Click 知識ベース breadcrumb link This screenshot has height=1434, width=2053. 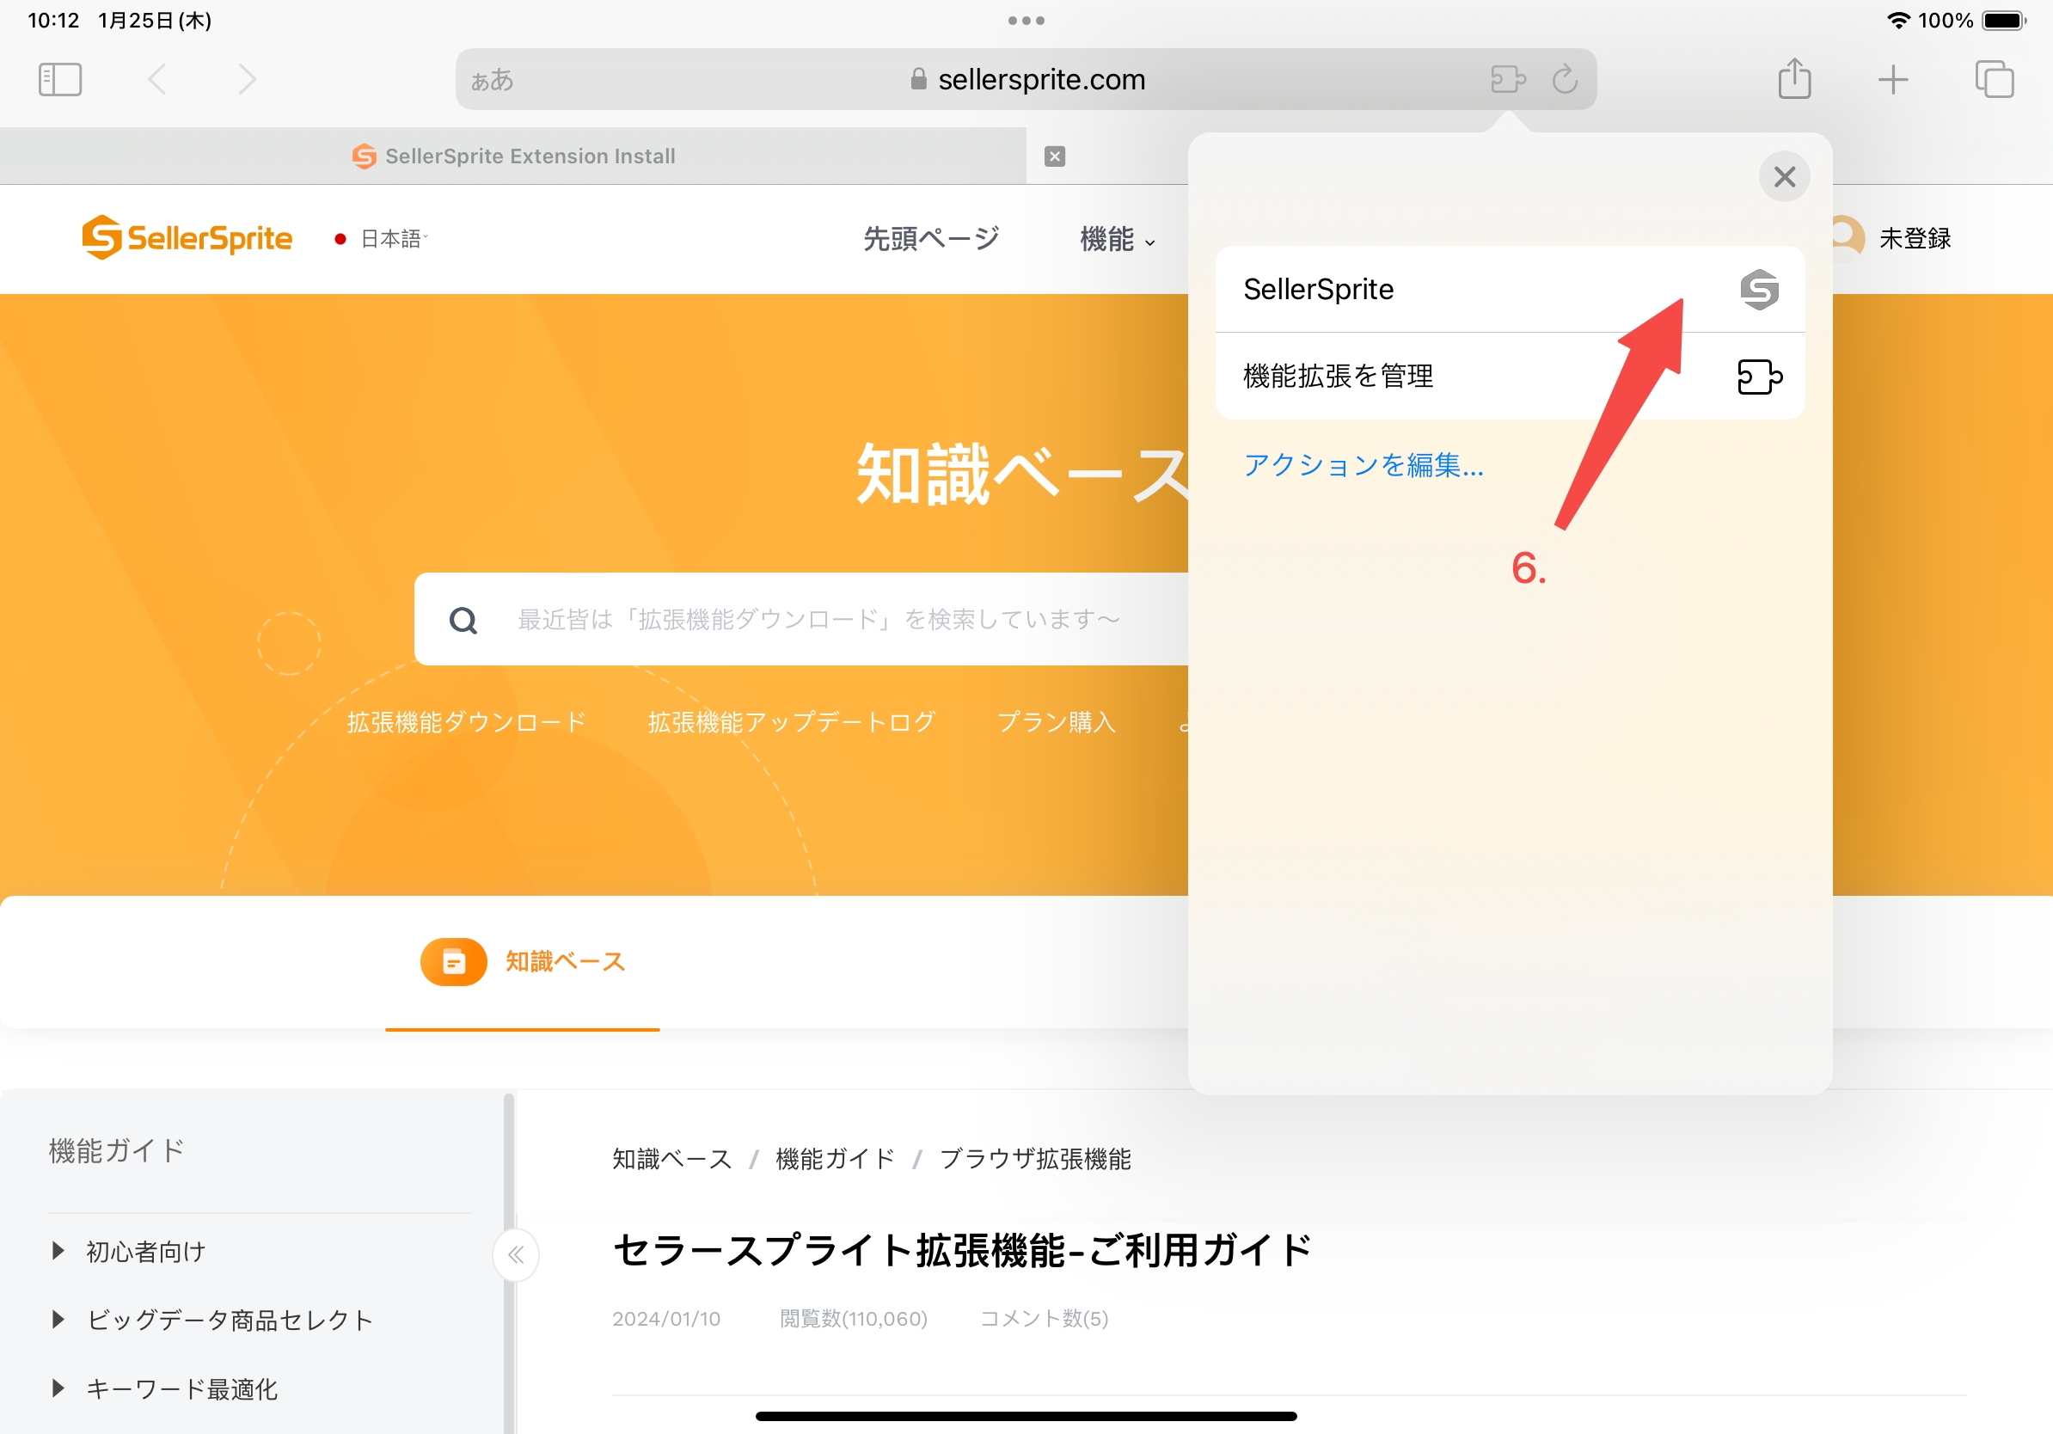(672, 1160)
